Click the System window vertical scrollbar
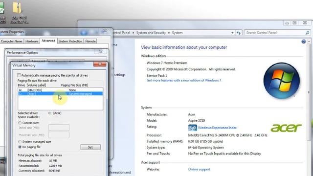 point(309,92)
